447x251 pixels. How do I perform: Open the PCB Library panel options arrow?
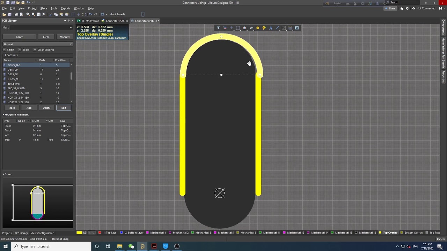click(x=65, y=21)
